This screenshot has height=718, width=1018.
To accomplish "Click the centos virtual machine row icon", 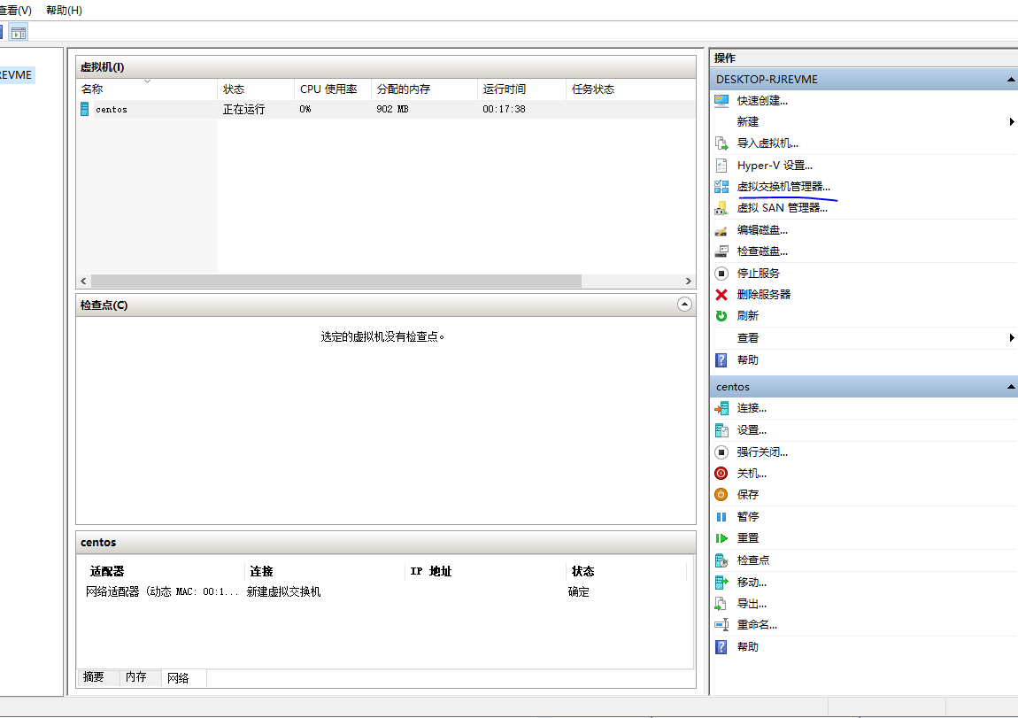I will click(84, 109).
